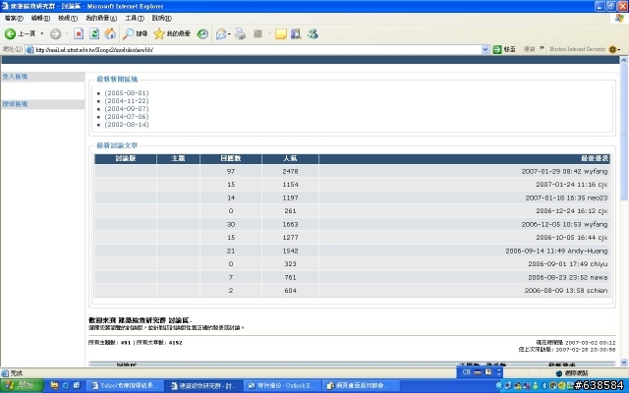Viewport: 629px width, 393px height.
Task: Switch to 網頁畫面 taskbar window
Action: [x=361, y=386]
